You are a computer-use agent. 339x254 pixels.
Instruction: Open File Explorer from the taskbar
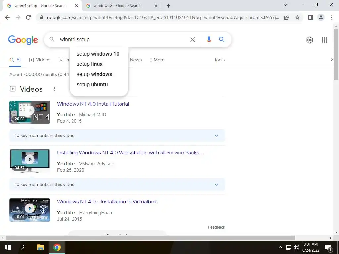[40, 247]
